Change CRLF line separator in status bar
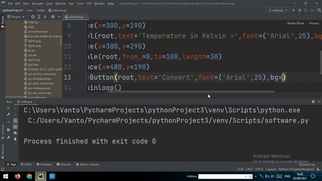The width and height of the screenshot is (322, 181). pos(249,169)
